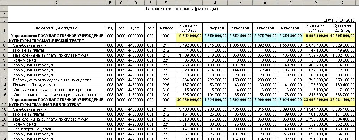Click economic class cell 340
Screen dimensions: 359x140
pos(166,95)
